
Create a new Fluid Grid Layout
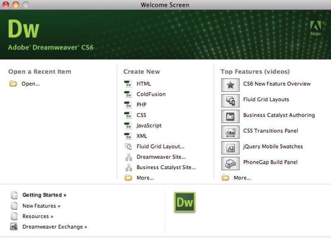[160, 146]
